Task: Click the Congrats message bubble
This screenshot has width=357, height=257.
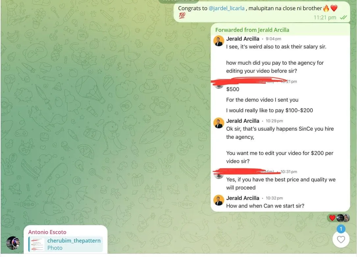Action: [262, 12]
